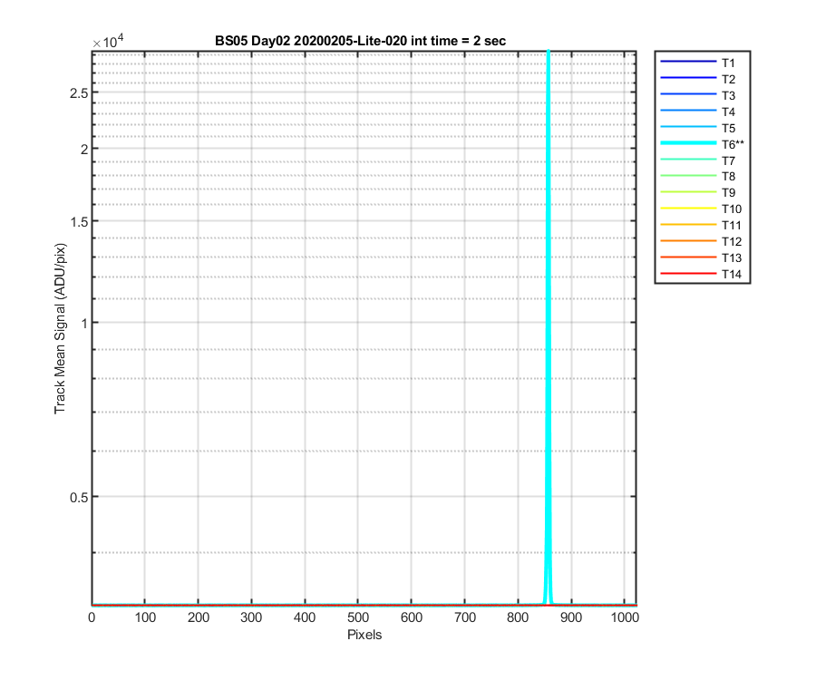Click the y-axis exponent ×10^4 label
This screenshot has height=680, width=816.
click(108, 41)
